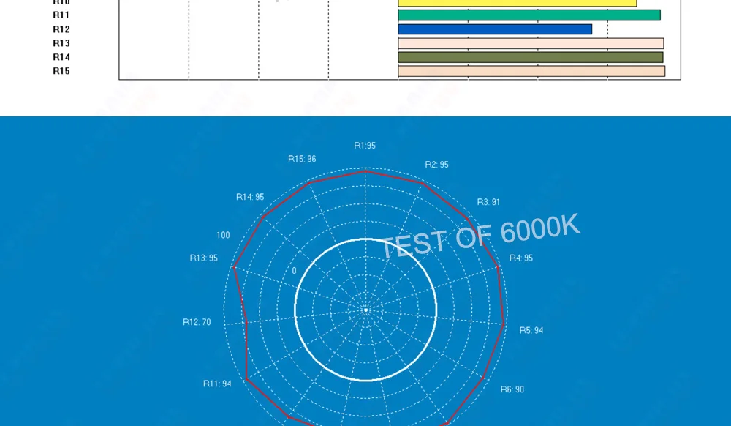The height and width of the screenshot is (426, 731).
Task: Click the peach bar in the R13 row
Action: [531, 43]
